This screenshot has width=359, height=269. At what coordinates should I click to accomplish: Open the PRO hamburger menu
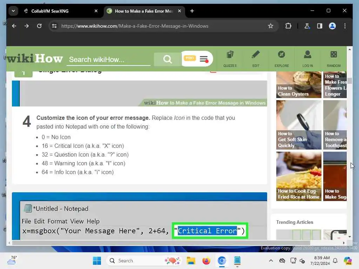tap(204, 59)
